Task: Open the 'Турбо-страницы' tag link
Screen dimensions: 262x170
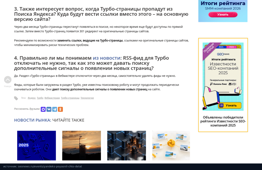Action: 70,98
